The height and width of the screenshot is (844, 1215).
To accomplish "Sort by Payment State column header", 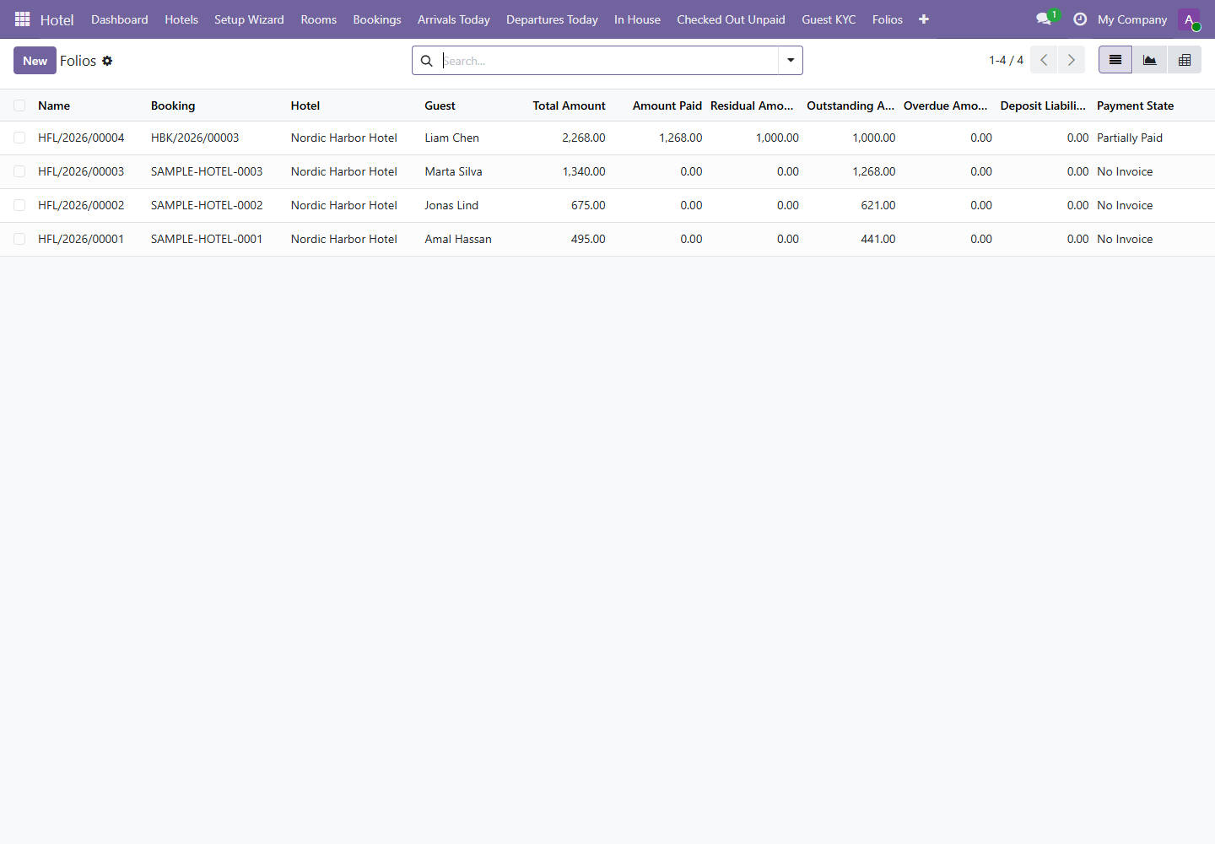I will point(1135,105).
